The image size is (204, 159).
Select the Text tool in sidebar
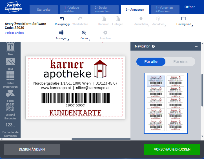point(10,49)
